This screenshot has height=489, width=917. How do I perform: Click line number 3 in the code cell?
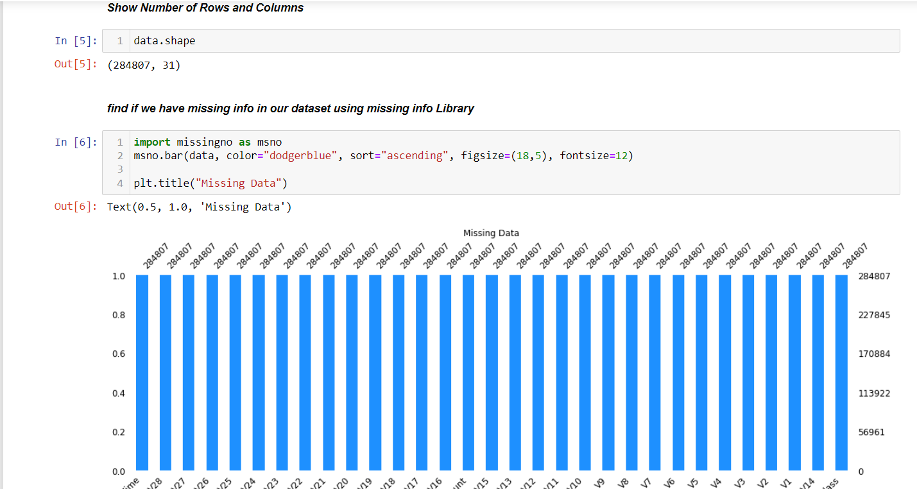point(120,169)
